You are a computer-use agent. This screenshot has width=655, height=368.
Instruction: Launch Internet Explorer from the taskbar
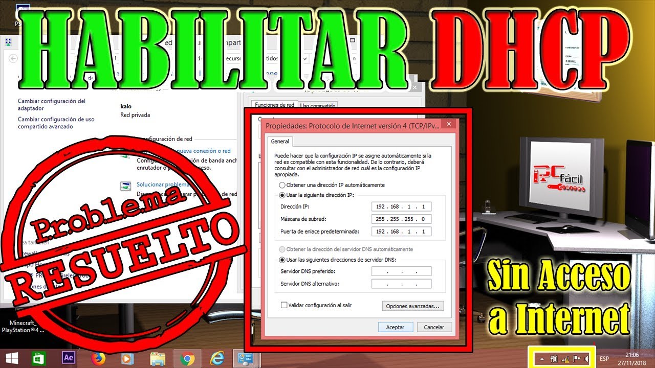[x=217, y=359]
